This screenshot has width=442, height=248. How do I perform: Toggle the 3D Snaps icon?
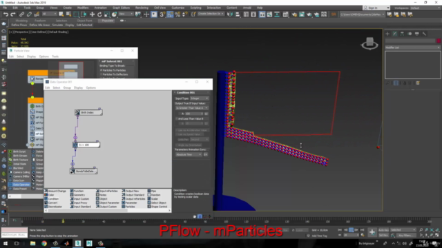(x=162, y=14)
